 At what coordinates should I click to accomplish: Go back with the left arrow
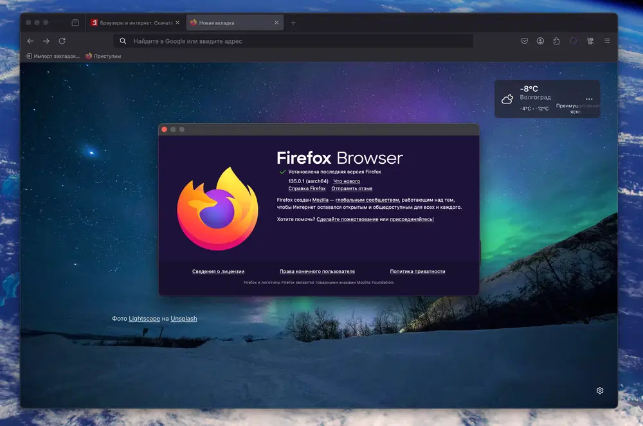(30, 41)
